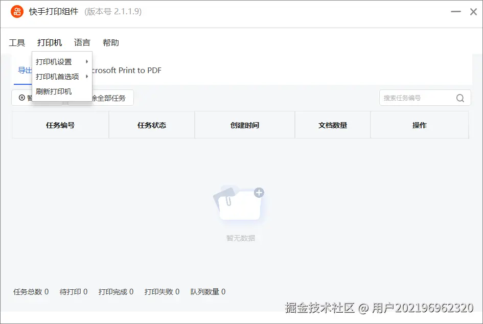Click the arrow beside 打印机首选项
Screen dimensions: 483x324
tap(87, 76)
